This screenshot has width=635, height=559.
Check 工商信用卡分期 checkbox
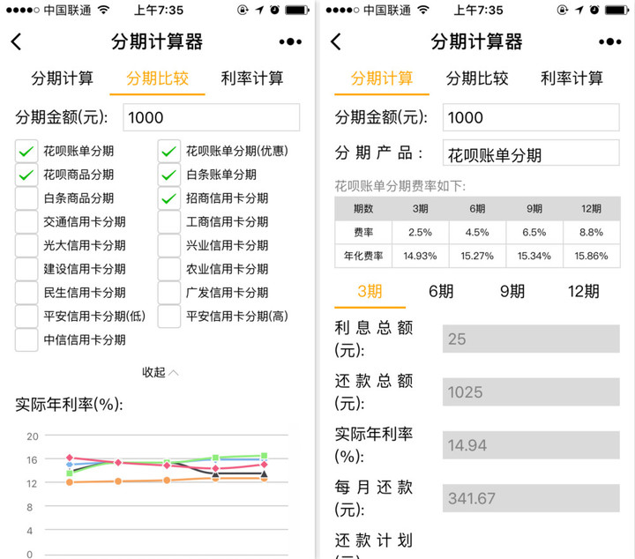tap(168, 222)
